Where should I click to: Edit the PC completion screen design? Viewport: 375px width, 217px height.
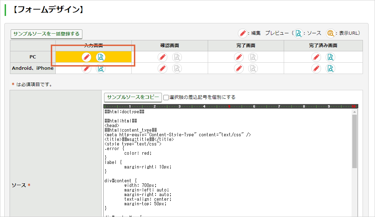[x=239, y=57]
